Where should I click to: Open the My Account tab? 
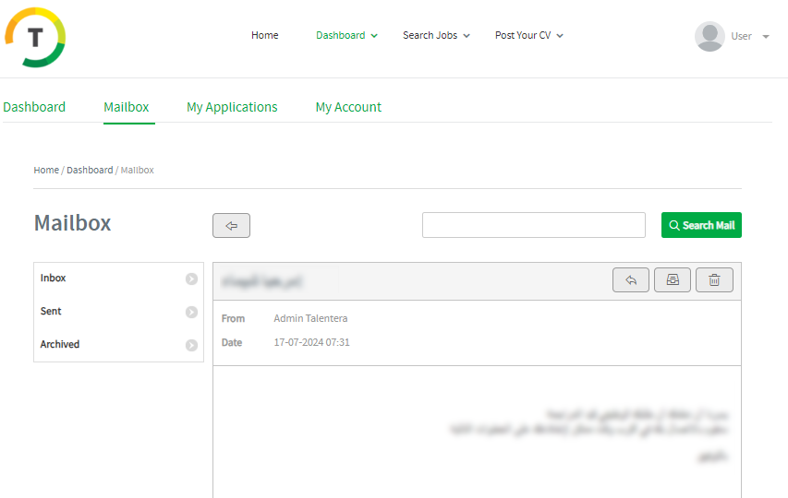tap(348, 107)
